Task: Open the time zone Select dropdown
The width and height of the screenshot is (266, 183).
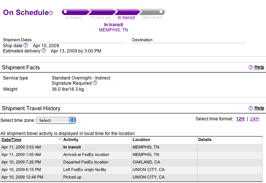Action: [56, 120]
